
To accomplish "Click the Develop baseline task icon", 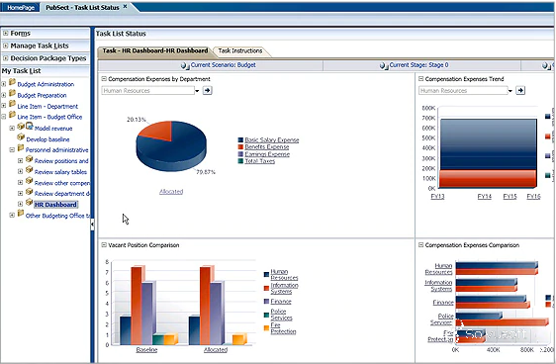I will [x=21, y=137].
